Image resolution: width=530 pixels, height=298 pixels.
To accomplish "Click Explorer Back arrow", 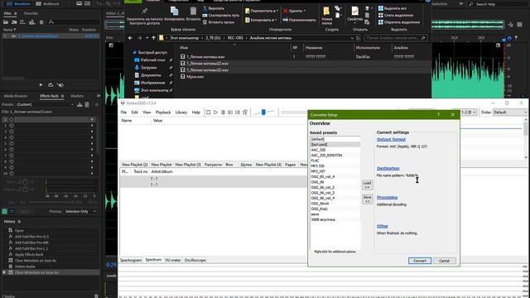I will click(130, 38).
